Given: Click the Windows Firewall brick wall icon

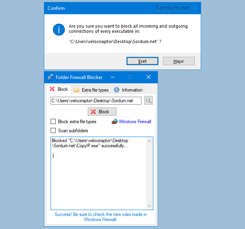Looking at the screenshot, I should tap(115, 122).
